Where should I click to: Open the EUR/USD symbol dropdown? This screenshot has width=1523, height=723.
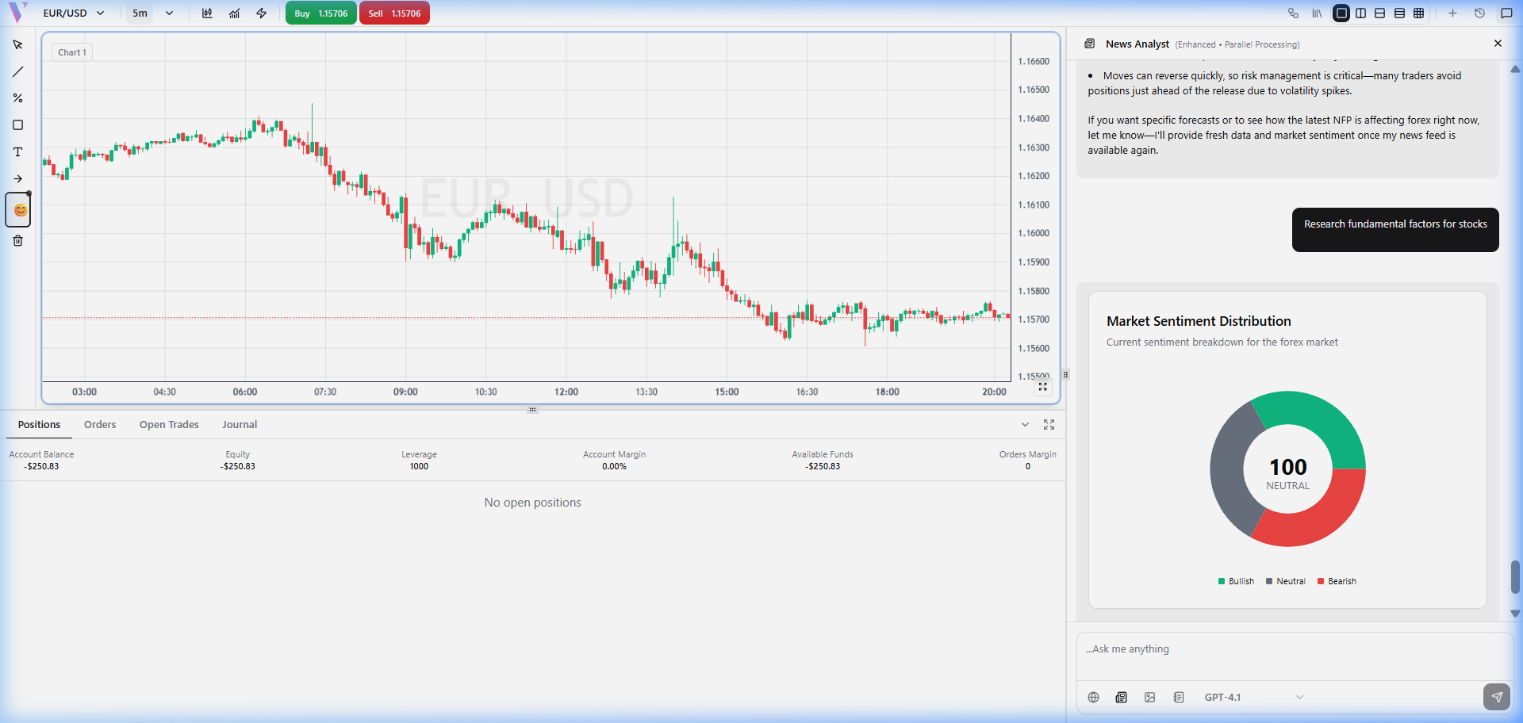pyautogui.click(x=74, y=13)
